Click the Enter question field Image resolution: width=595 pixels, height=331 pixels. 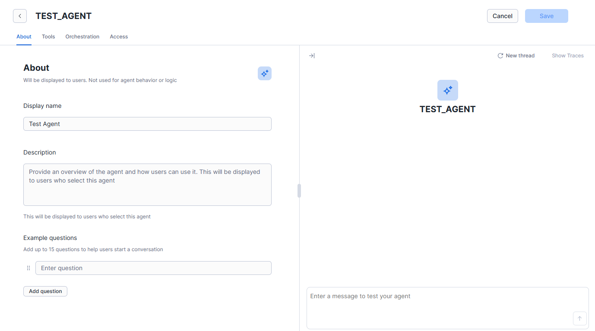[153, 268]
